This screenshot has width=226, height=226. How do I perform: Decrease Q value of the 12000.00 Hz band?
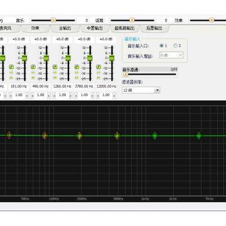point(97,96)
